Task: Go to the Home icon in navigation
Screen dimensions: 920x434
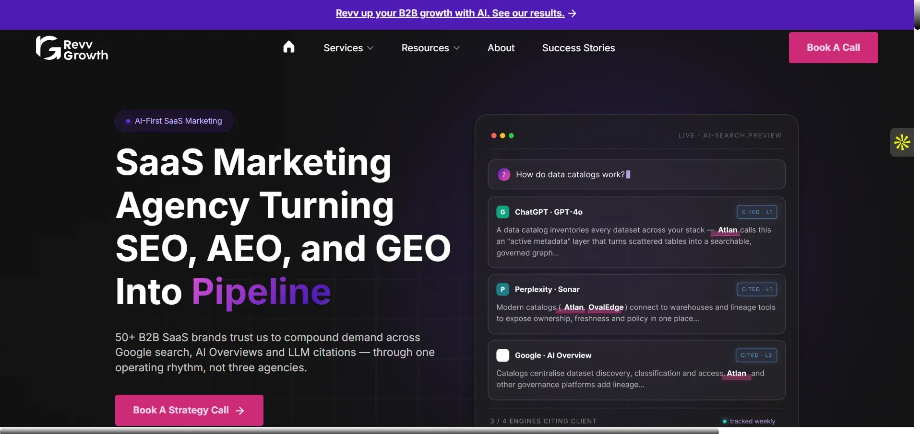Action: (289, 47)
